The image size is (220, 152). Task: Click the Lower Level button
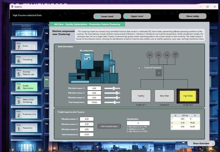point(107,16)
